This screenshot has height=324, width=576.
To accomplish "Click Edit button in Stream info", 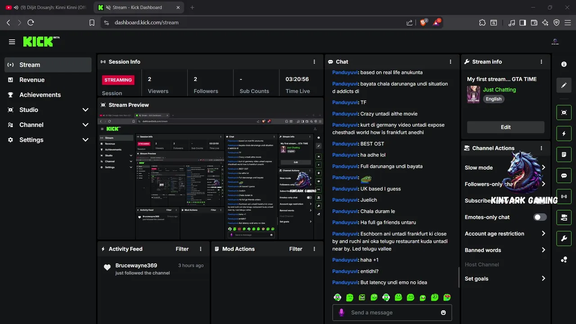I will coord(506,127).
